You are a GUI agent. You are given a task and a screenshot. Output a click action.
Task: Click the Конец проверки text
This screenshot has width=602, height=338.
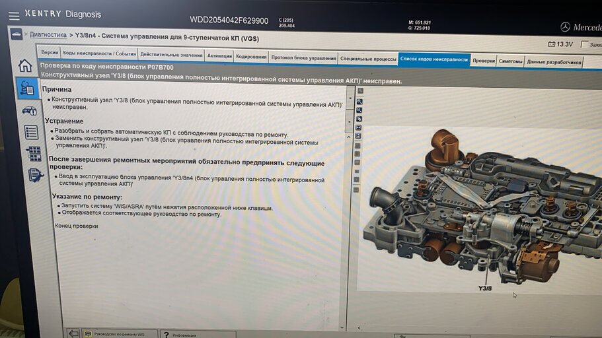[77, 226]
